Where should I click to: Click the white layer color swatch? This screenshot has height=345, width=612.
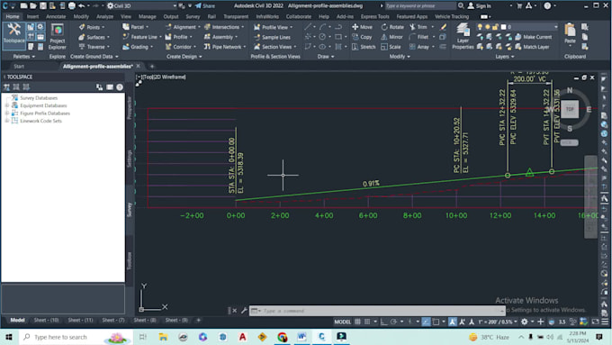(x=503, y=27)
